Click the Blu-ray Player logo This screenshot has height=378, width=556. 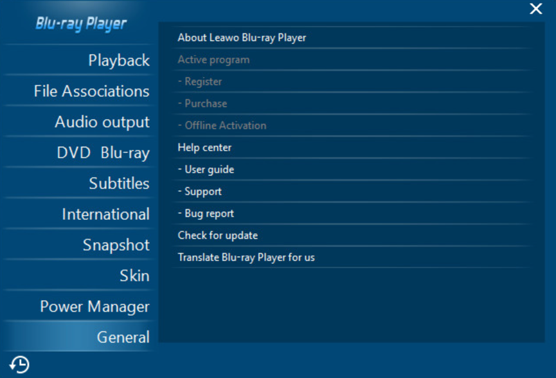point(81,24)
